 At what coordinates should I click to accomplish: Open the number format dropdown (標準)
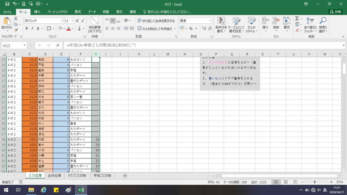tap(211, 21)
